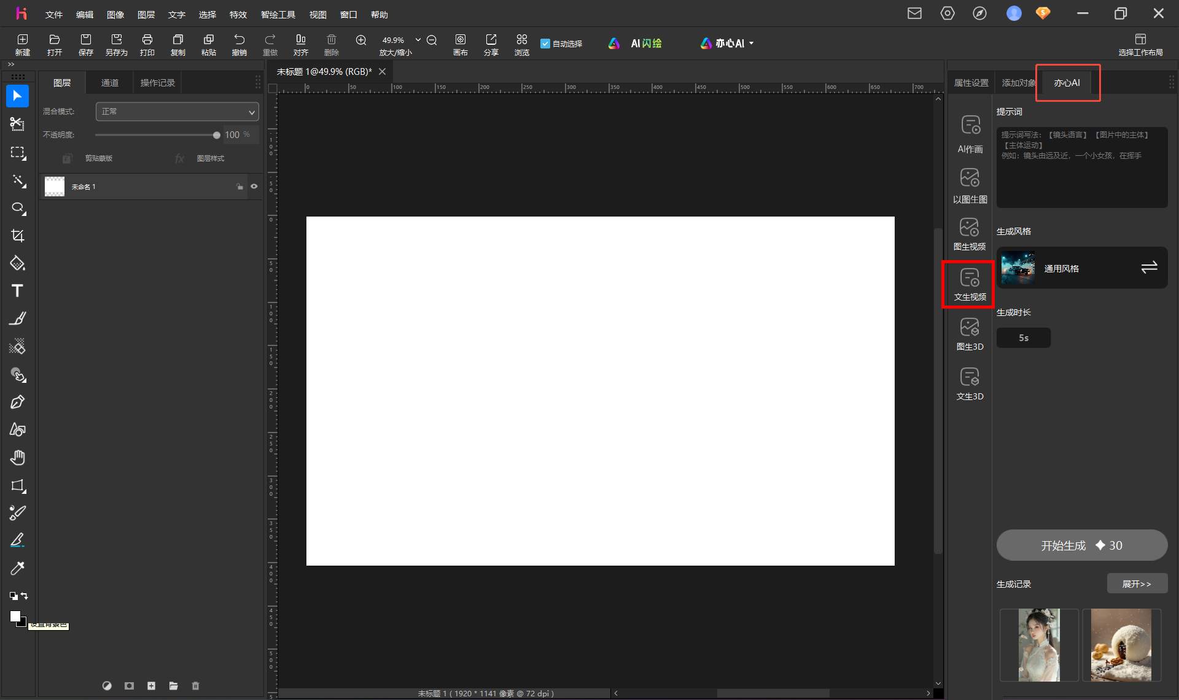Switch to the 通道 tab
The width and height of the screenshot is (1179, 700).
(110, 83)
